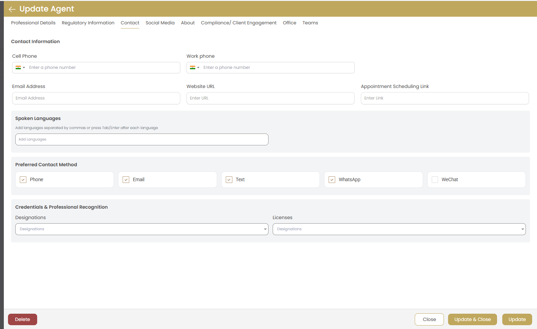Open the Professional Details tab
537x329 pixels.
tap(33, 23)
